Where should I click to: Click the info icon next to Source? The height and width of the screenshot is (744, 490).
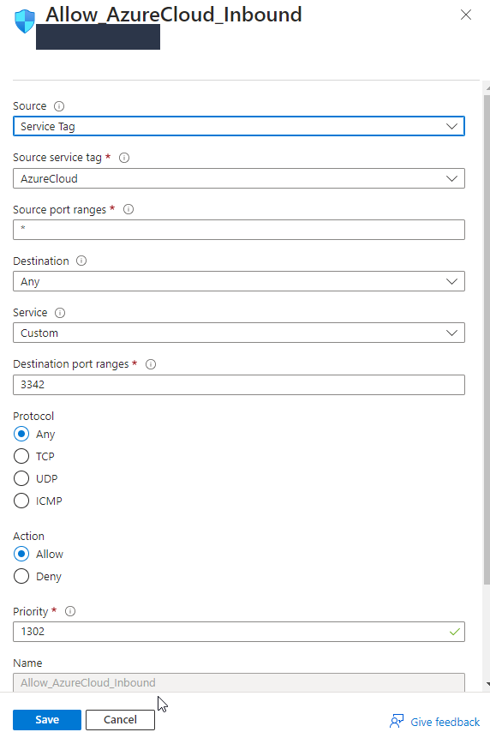59,106
